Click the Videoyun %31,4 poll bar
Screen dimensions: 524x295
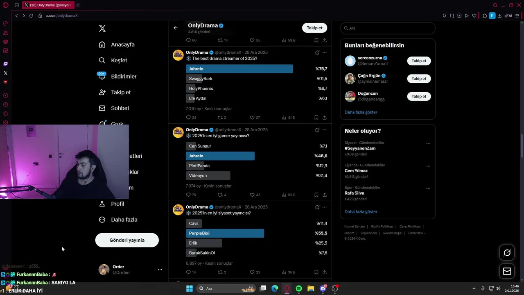[256, 176]
